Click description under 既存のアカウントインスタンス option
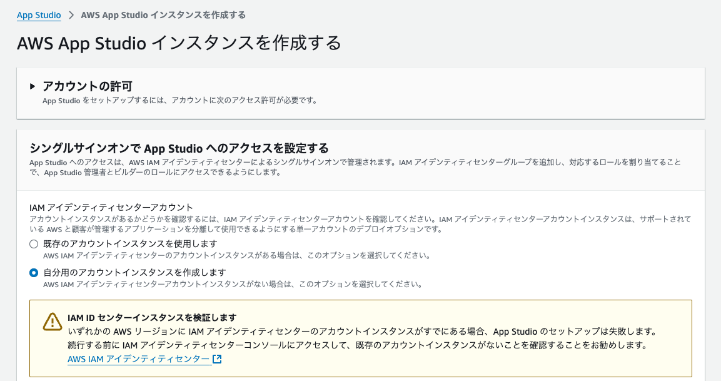This screenshot has width=721, height=381. [x=237, y=255]
